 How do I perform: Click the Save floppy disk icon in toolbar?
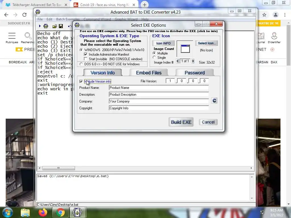pyautogui.click(x=61, y=26)
